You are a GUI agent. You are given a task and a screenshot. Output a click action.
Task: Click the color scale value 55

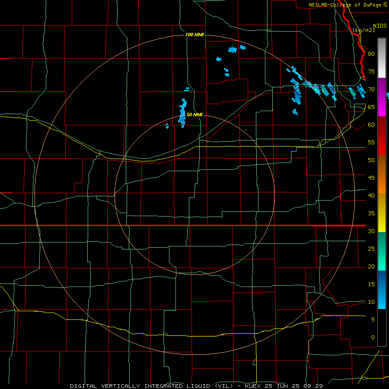[x=371, y=142]
